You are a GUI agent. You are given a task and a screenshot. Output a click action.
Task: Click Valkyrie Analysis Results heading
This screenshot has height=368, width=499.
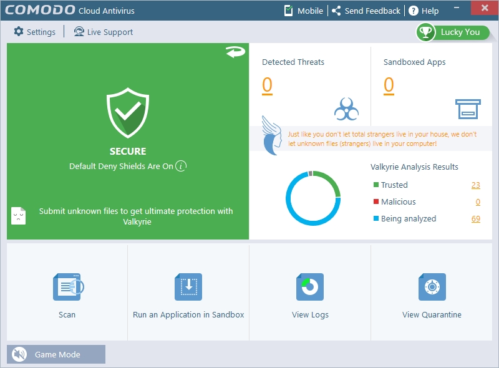click(414, 167)
